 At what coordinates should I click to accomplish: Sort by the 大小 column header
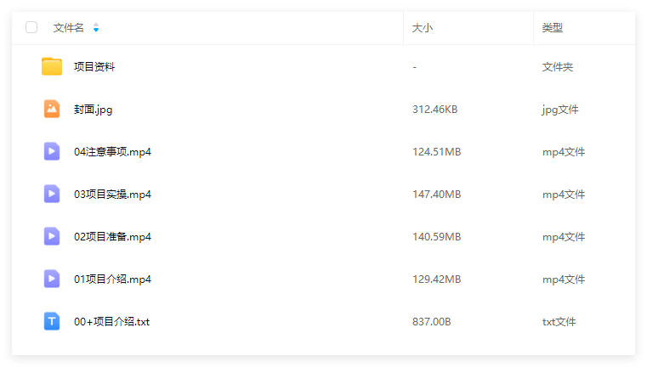click(x=423, y=28)
